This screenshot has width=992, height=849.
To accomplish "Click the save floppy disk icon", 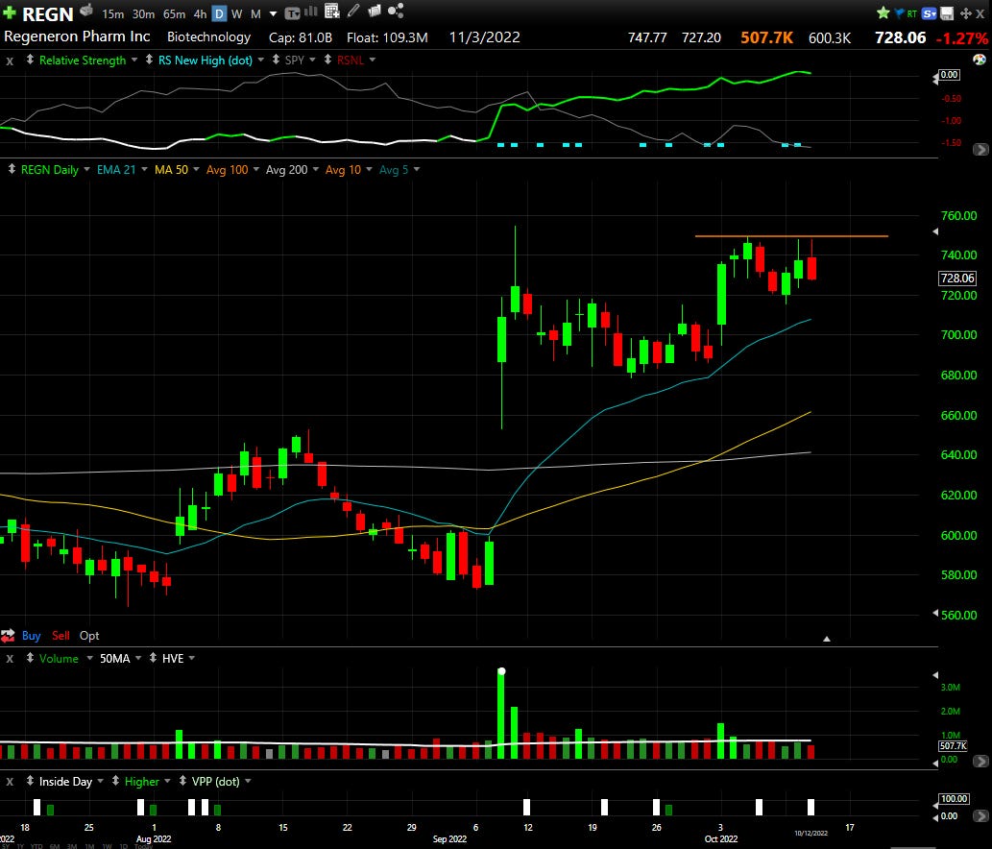I will 947,13.
